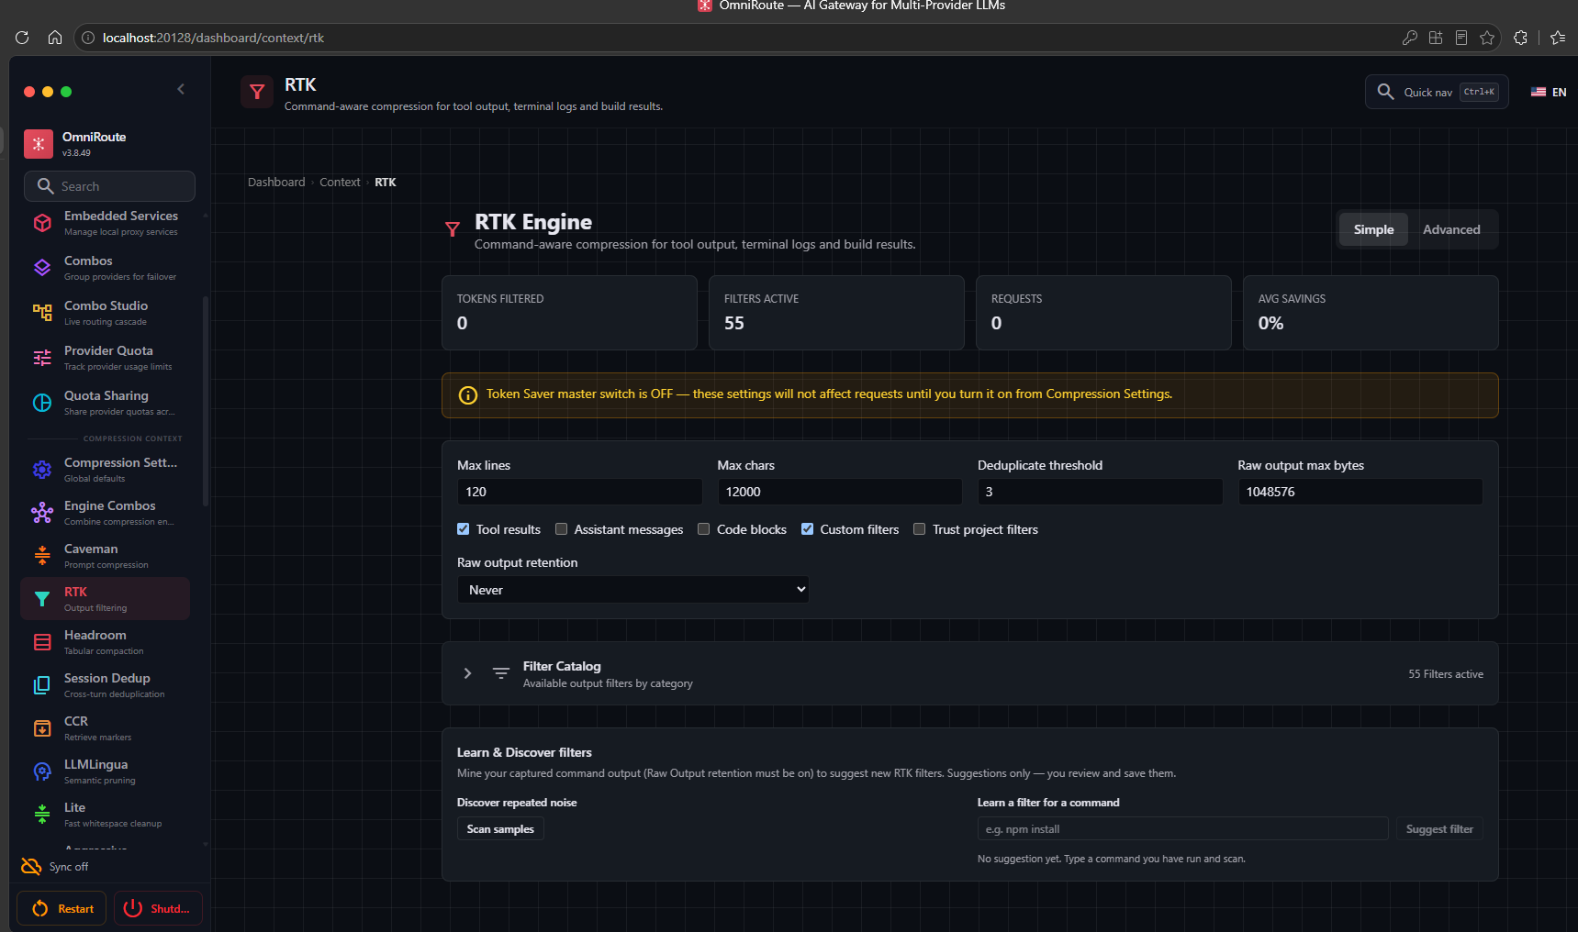The height and width of the screenshot is (932, 1578).
Task: Open Combos in the sidebar
Action: point(105,268)
